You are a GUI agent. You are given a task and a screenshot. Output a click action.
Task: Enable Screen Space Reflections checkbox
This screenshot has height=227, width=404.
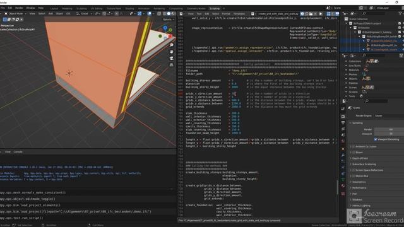click(x=353, y=170)
